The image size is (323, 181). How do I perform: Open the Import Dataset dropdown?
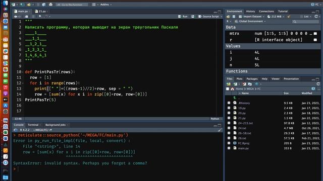point(251,17)
